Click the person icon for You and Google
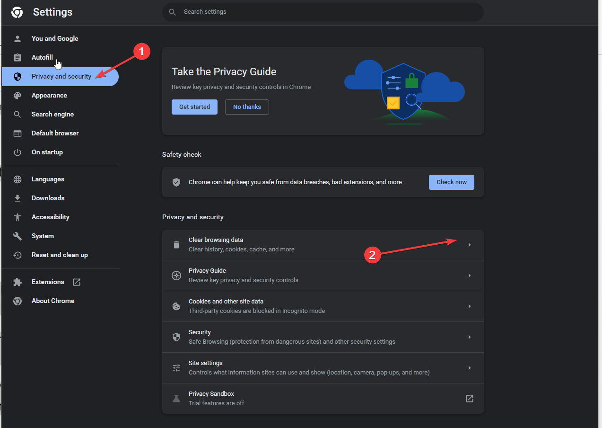The image size is (602, 428). coord(17,38)
